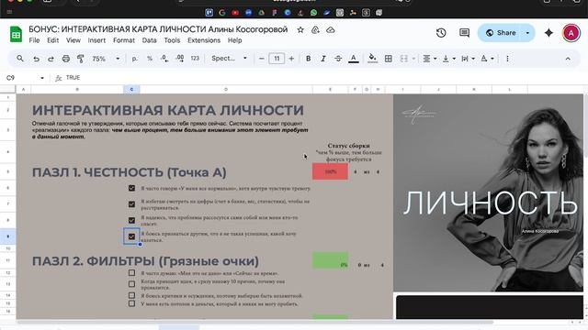Open the text color picker
This screenshot has width=588, height=330.
click(353, 59)
